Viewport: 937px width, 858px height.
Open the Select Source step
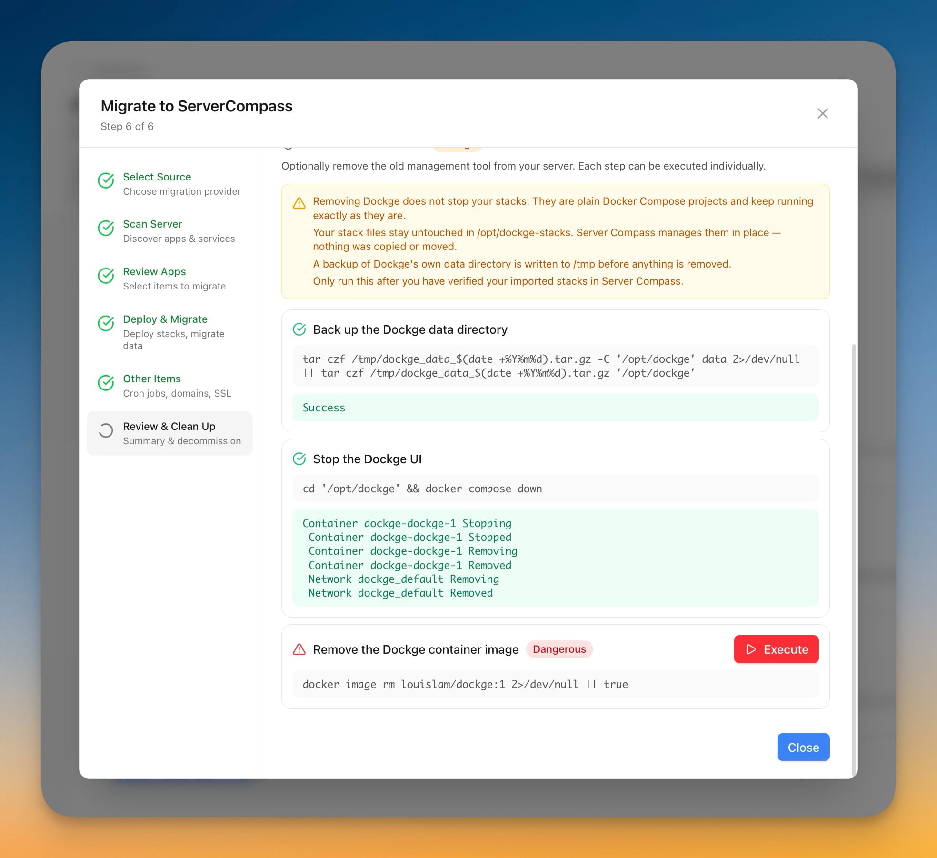tap(169, 184)
